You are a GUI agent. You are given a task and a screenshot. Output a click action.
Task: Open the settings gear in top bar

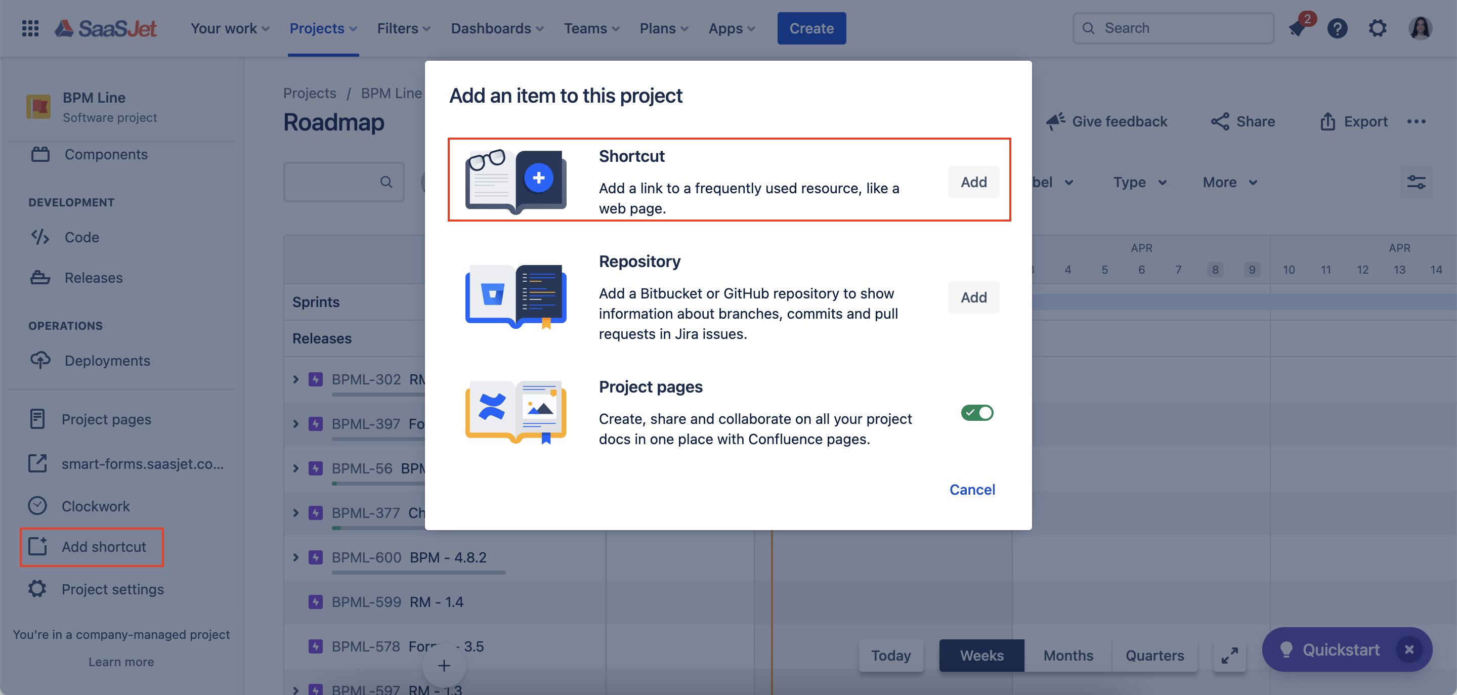[x=1377, y=28]
